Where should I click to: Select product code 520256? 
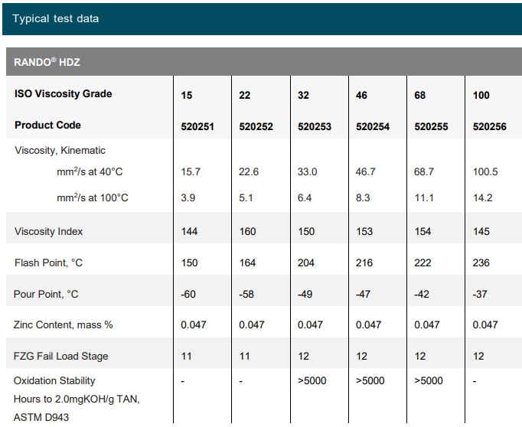point(489,126)
